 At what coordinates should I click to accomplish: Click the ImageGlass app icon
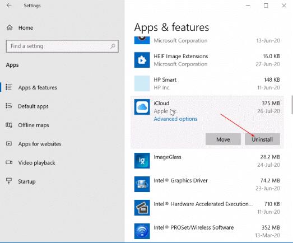point(142,161)
